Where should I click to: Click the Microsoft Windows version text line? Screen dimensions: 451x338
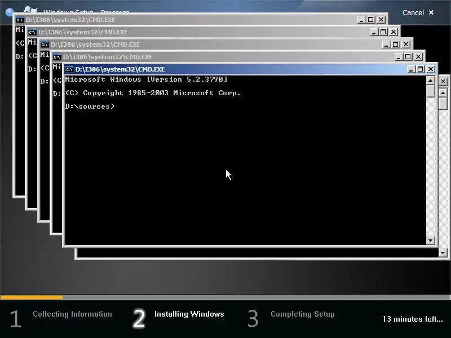(x=146, y=79)
